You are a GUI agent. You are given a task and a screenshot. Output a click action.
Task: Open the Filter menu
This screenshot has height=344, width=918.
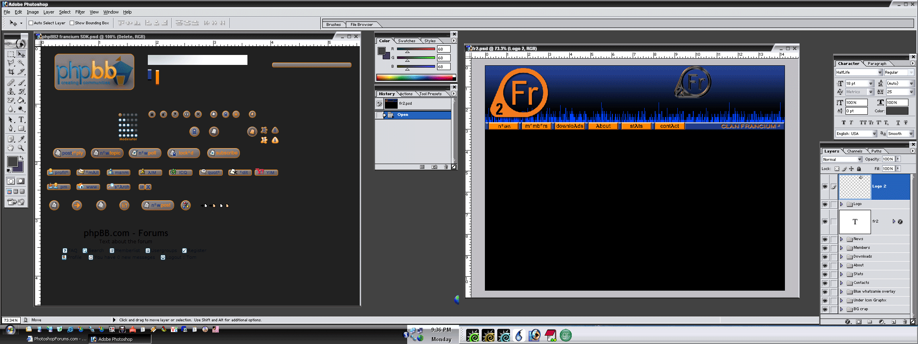pos(80,12)
